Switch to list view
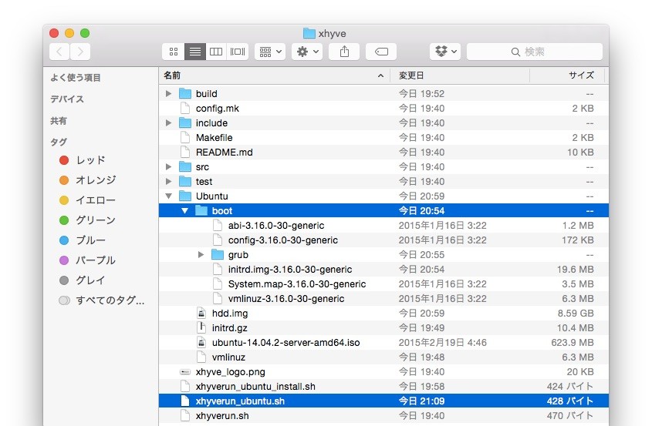The width and height of the screenshot is (652, 426). [x=195, y=52]
